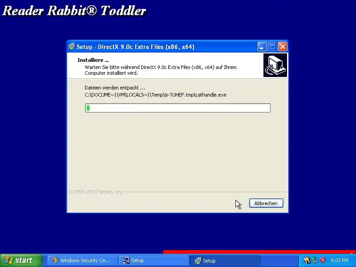
Task: Click the 'Installiere ...' heading
Action: coord(93,60)
